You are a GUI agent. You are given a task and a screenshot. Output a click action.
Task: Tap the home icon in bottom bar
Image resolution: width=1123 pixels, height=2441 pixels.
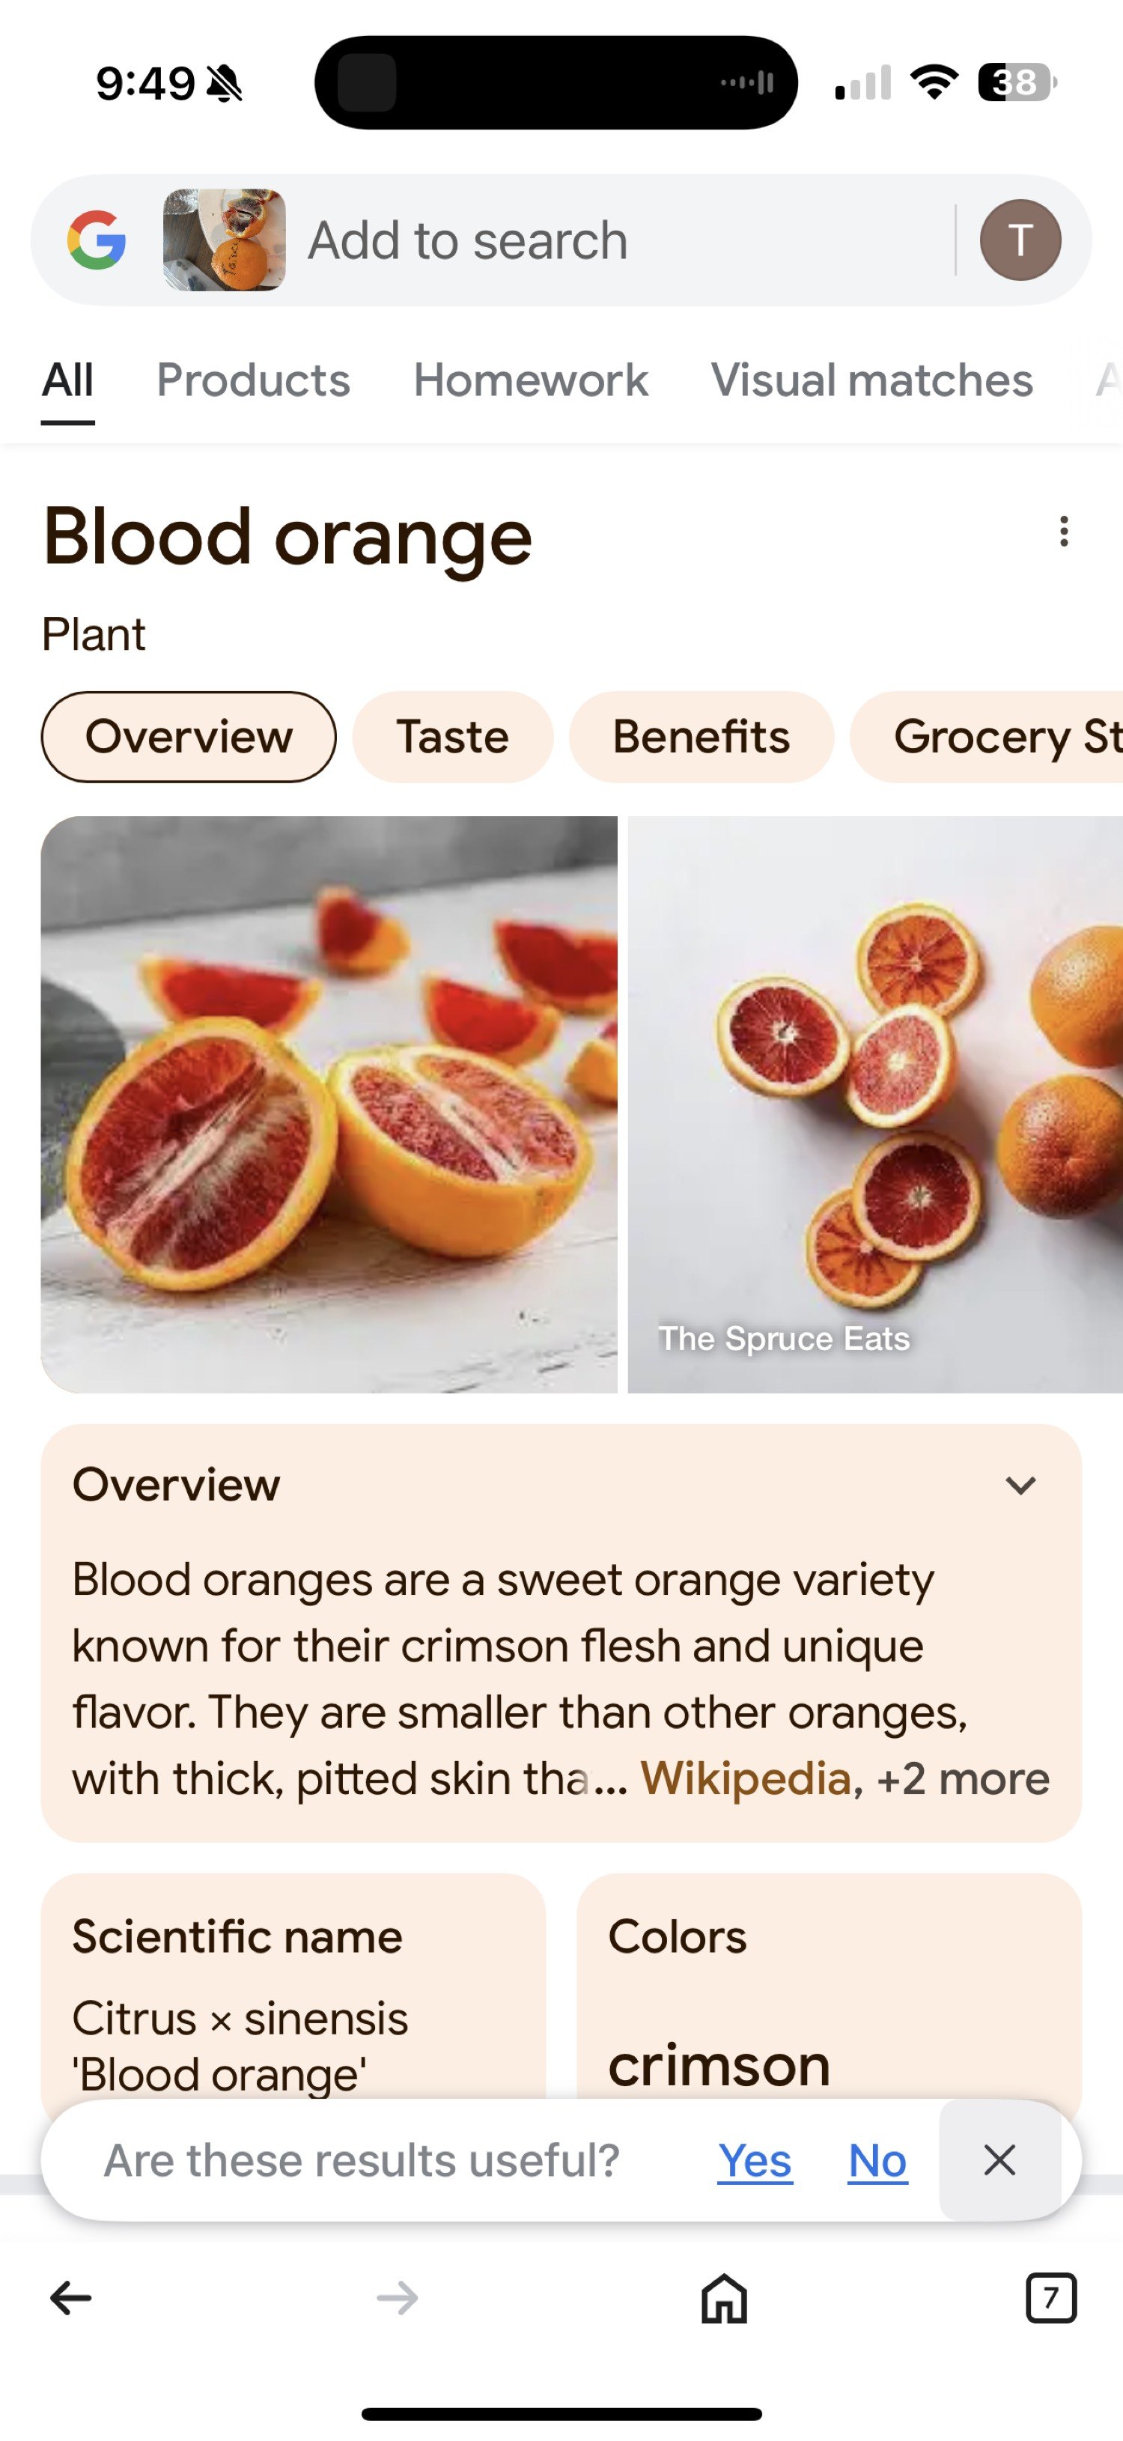pos(724,2297)
